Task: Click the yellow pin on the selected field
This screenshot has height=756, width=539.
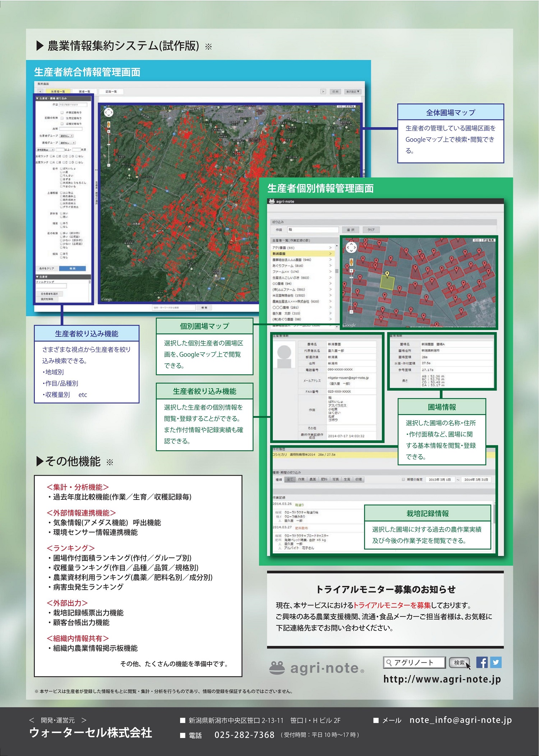Action: click(387, 275)
